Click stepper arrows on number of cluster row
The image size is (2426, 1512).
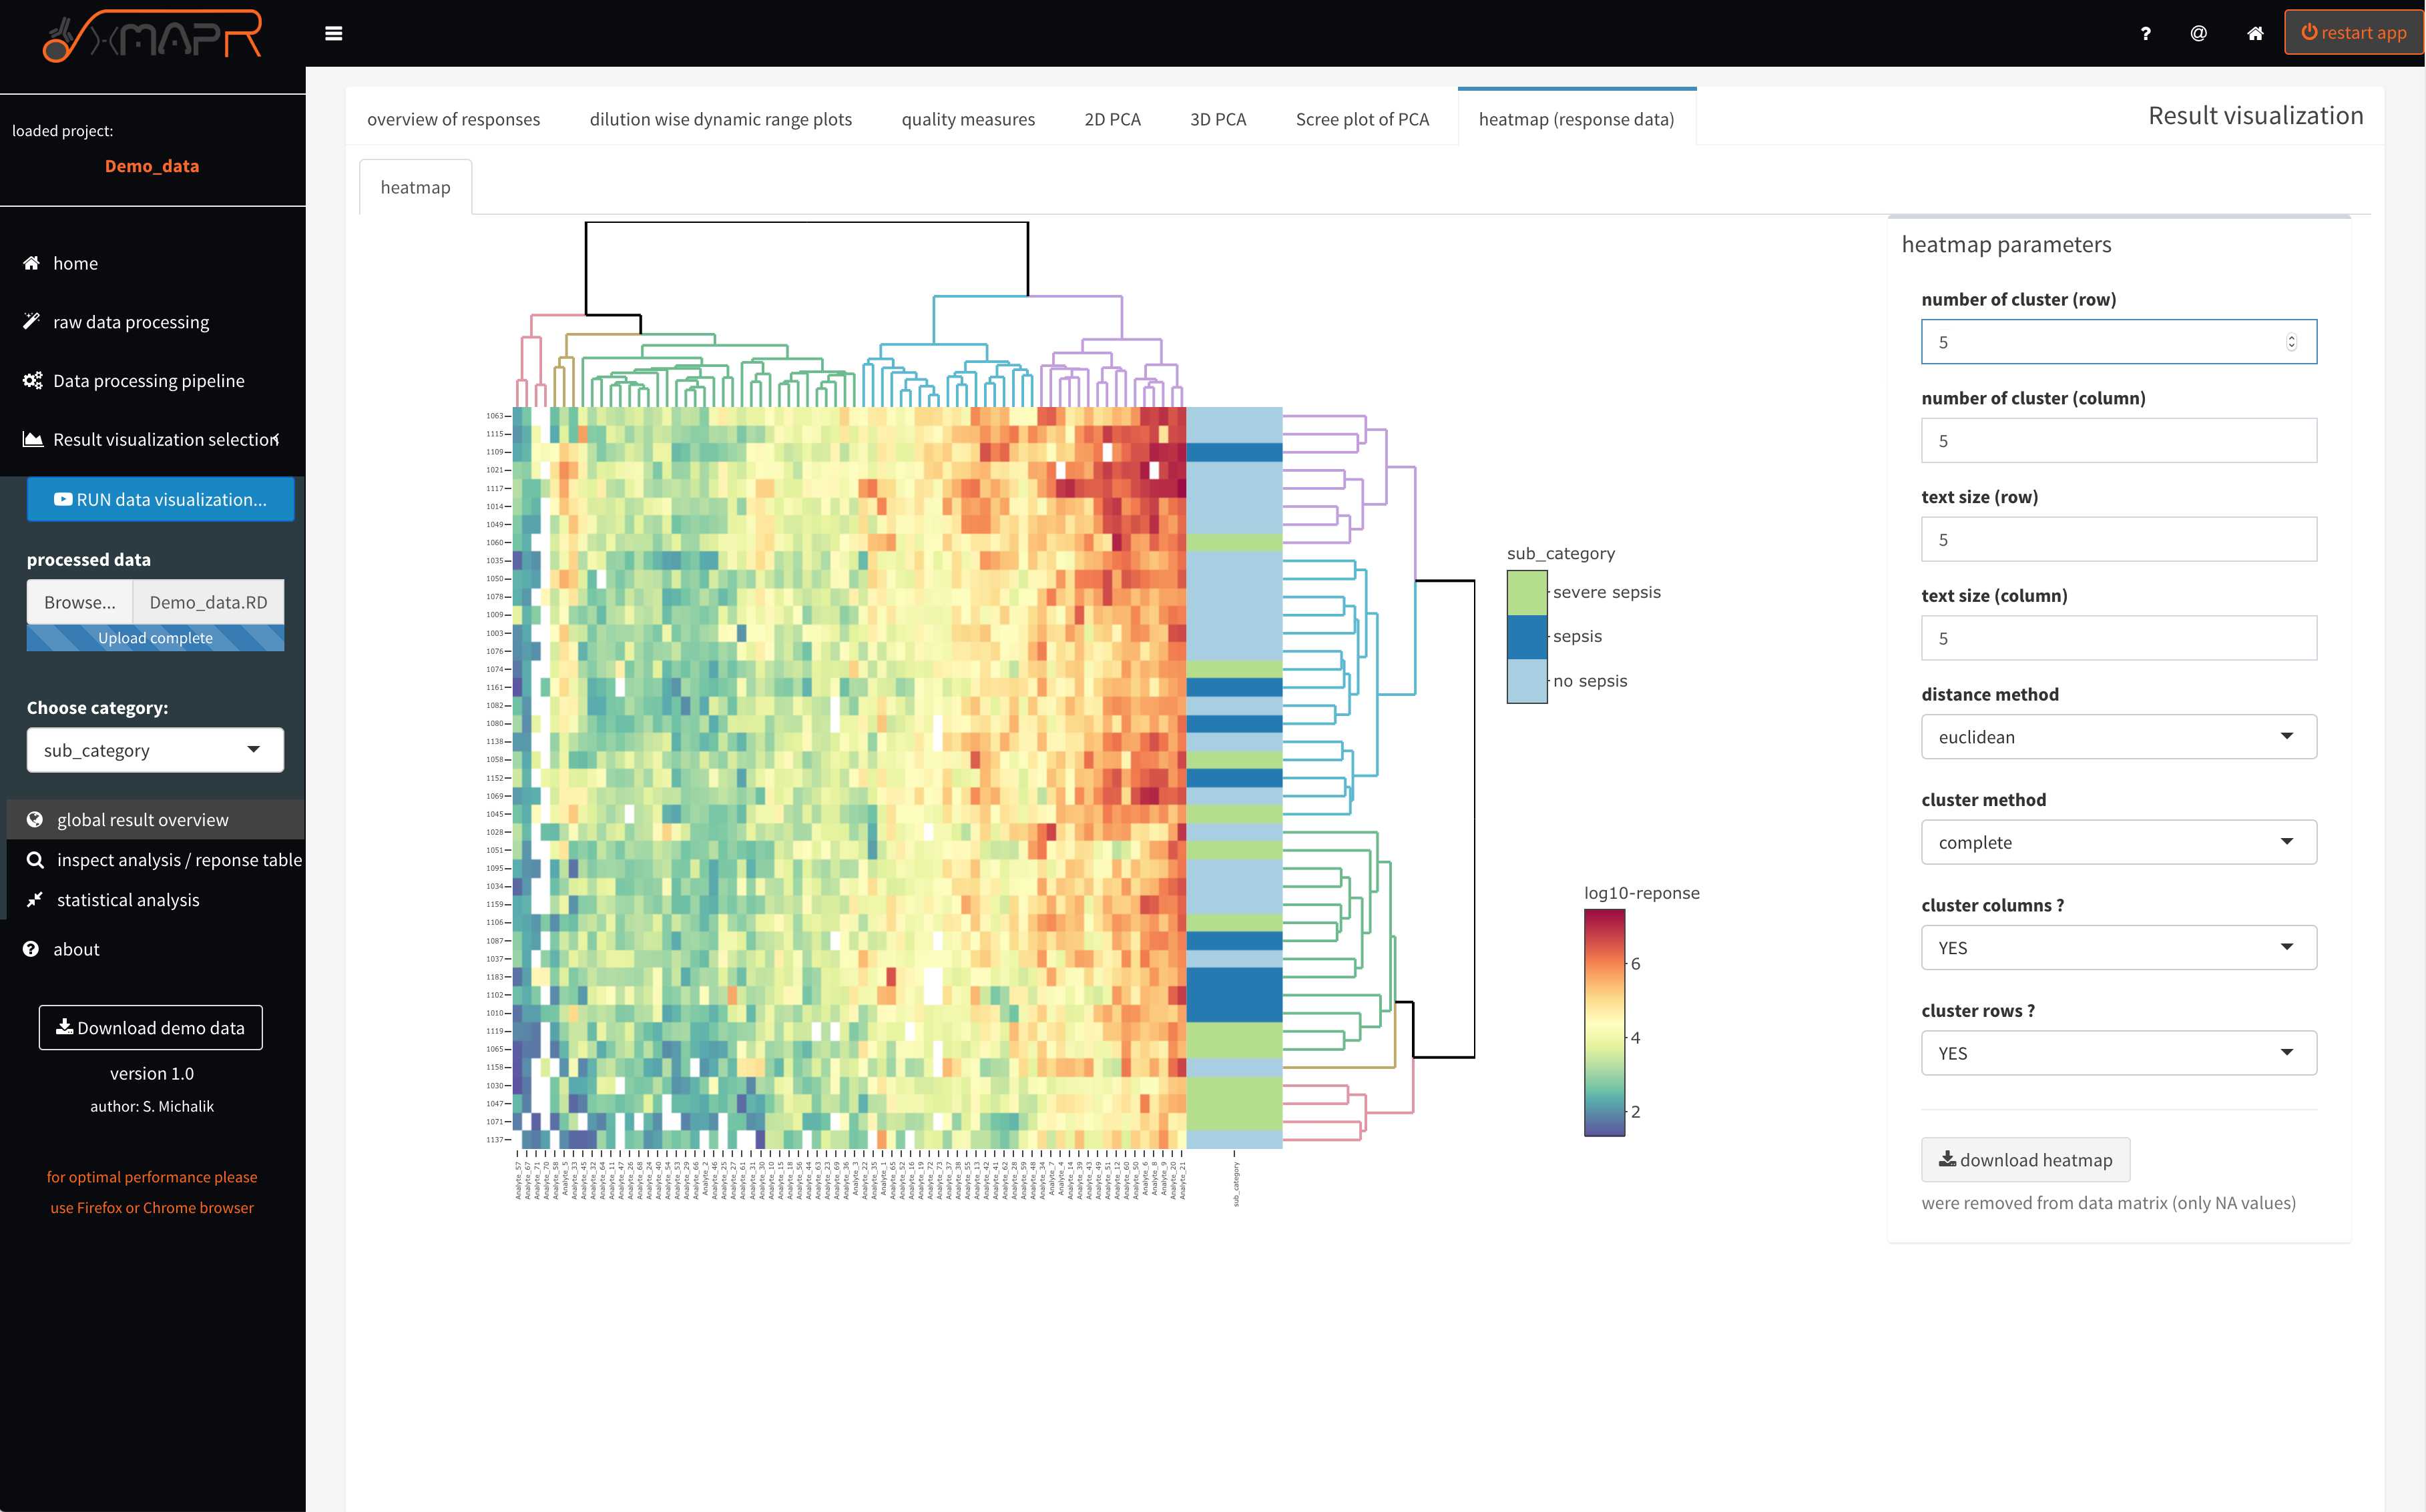point(2292,341)
